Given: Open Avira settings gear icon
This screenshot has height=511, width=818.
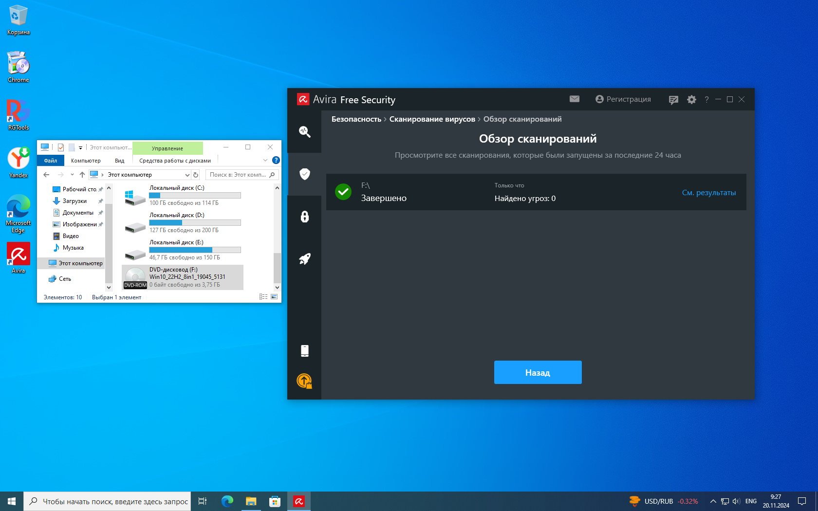Looking at the screenshot, I should click(x=691, y=99).
